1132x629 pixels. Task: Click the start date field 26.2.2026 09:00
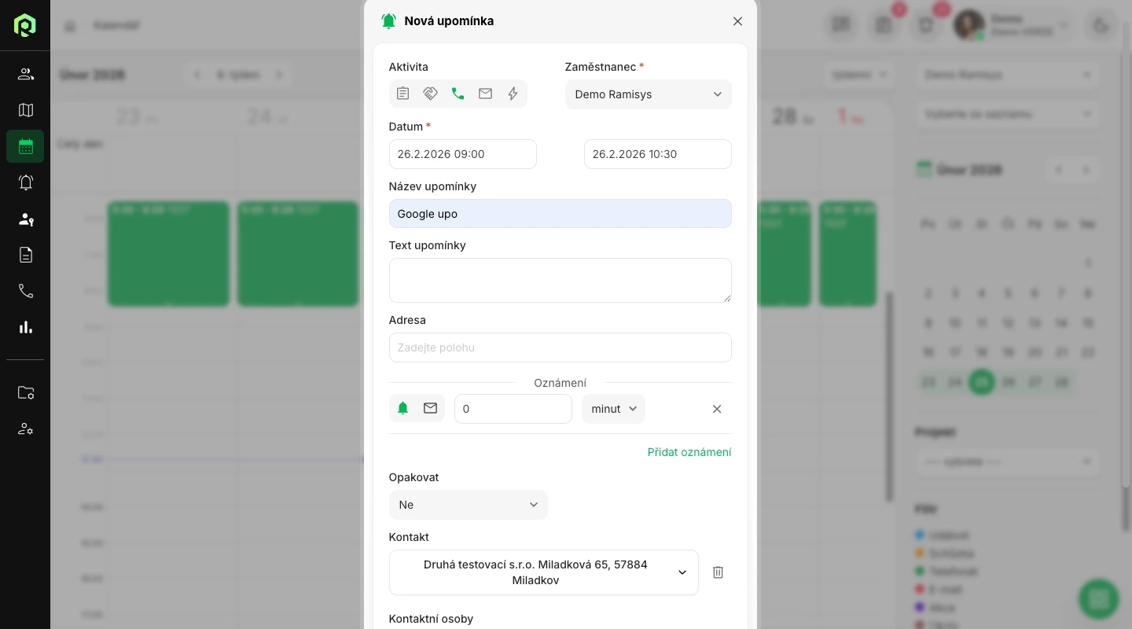coord(462,154)
